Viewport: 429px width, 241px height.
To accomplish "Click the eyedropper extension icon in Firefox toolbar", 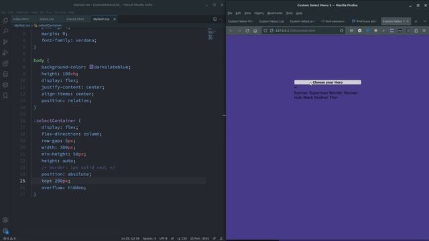I will tap(383, 31).
